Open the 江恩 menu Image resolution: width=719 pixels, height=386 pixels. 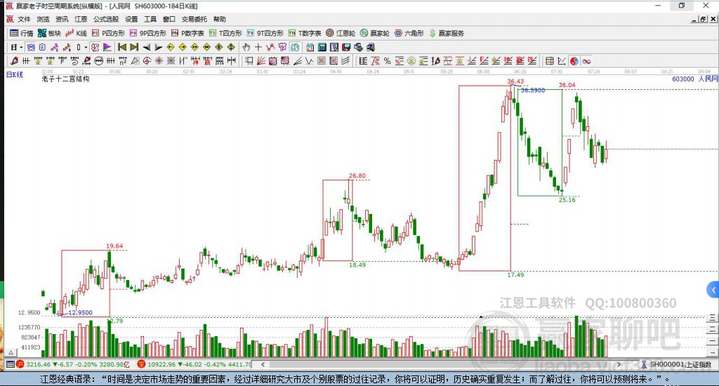tap(81, 19)
